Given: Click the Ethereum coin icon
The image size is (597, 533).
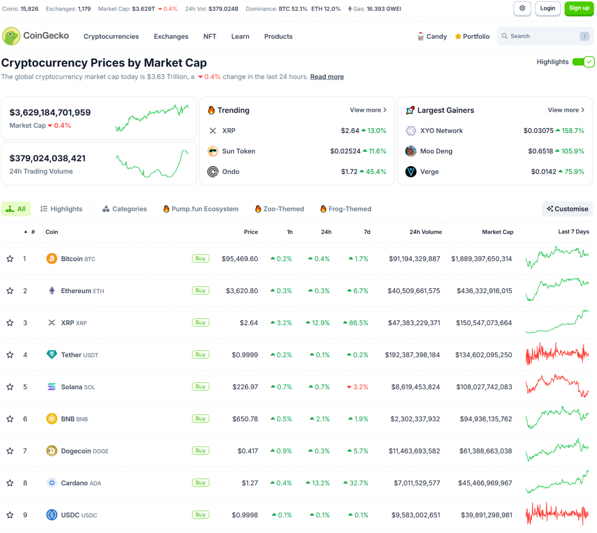Looking at the screenshot, I should point(52,290).
